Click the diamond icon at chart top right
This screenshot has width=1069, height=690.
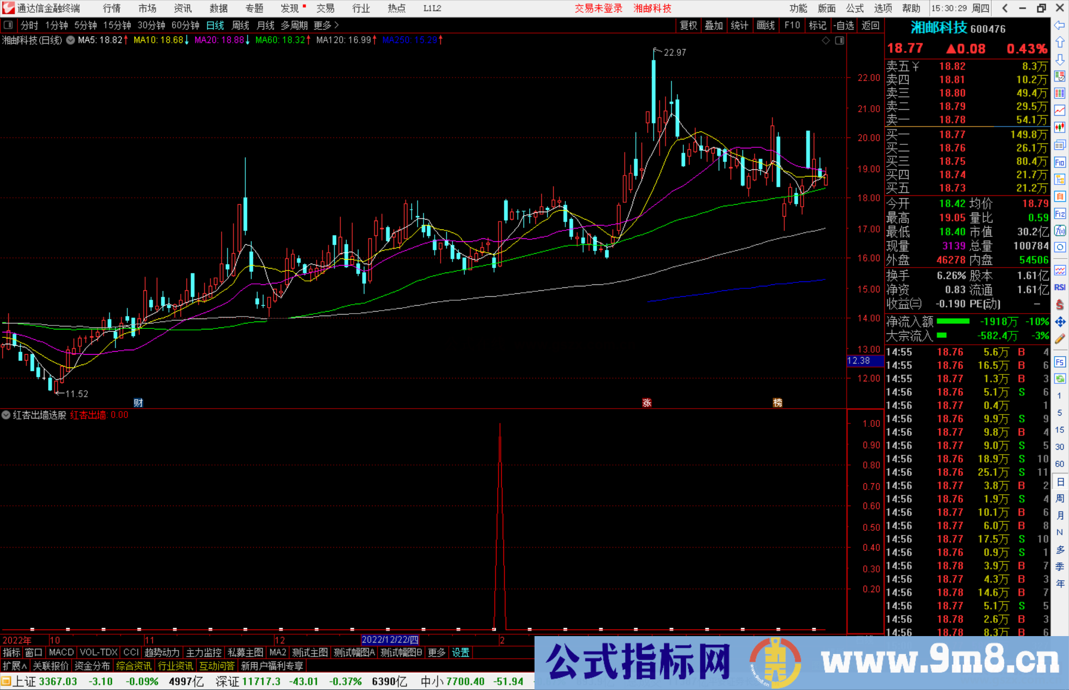coord(826,41)
